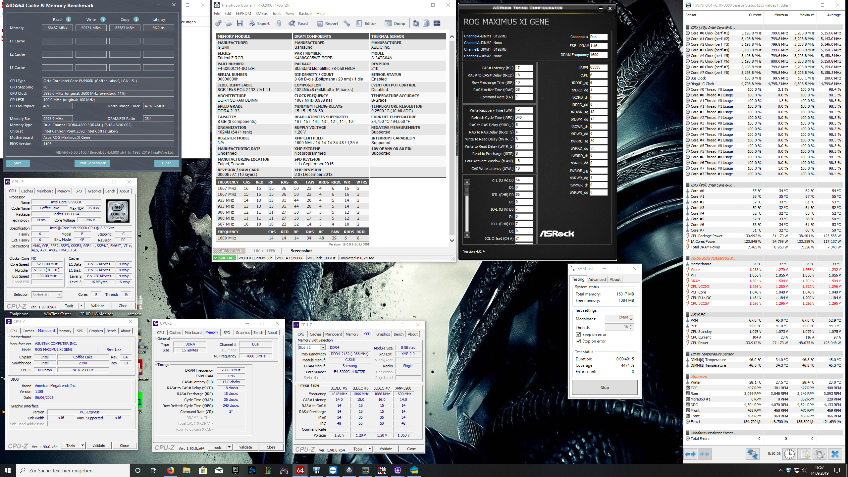Click HWiNFO log file add icon

805,454
